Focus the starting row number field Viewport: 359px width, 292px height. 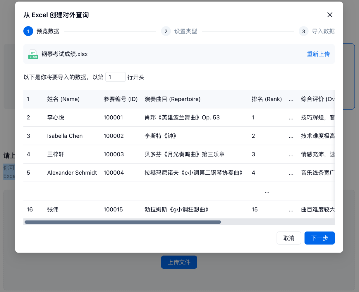tap(115, 77)
